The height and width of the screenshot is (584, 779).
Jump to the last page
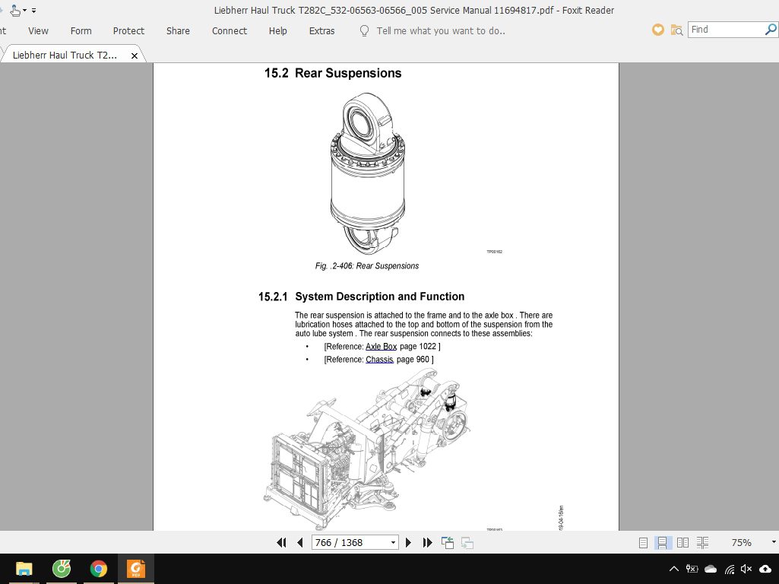[427, 543]
